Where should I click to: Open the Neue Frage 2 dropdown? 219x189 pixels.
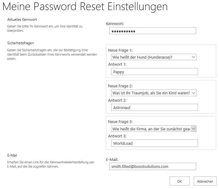pos(154,93)
